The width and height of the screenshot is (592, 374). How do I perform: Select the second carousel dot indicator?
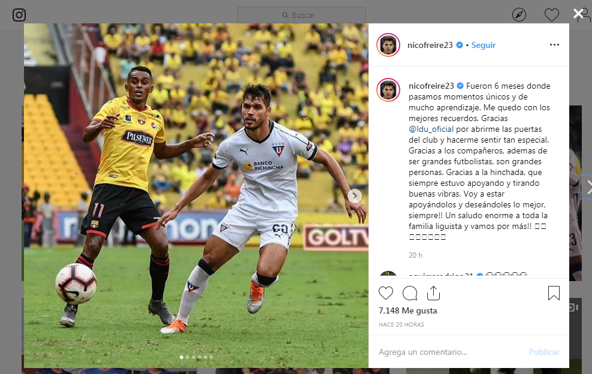pos(188,357)
